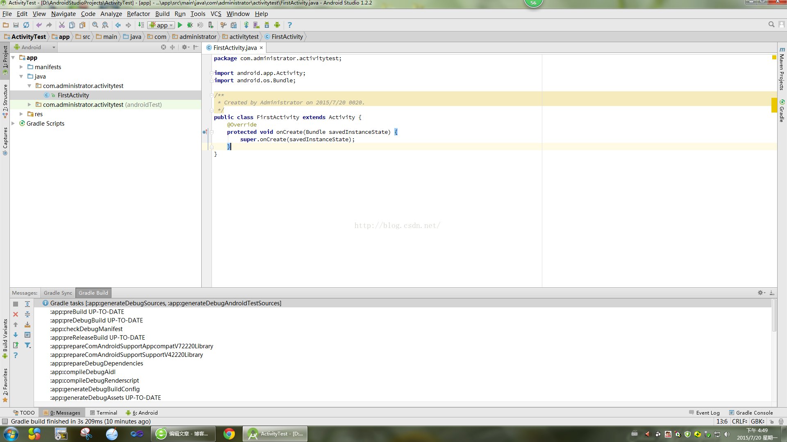Export messages to text file icon

tap(16, 345)
